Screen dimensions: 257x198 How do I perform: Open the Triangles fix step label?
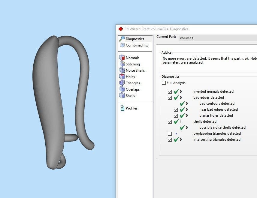point(133,83)
